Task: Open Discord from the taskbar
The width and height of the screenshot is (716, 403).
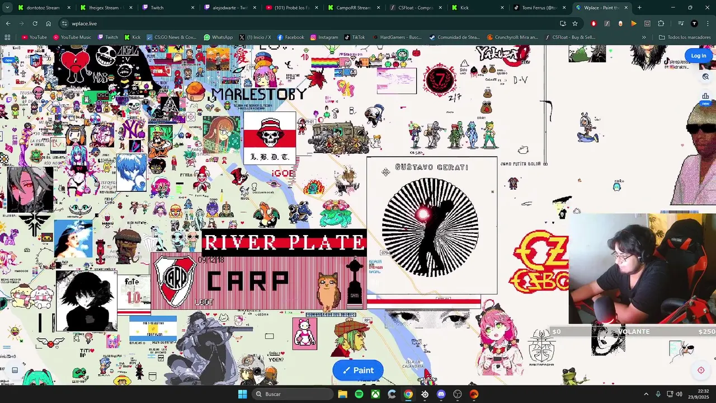Action: click(x=441, y=394)
